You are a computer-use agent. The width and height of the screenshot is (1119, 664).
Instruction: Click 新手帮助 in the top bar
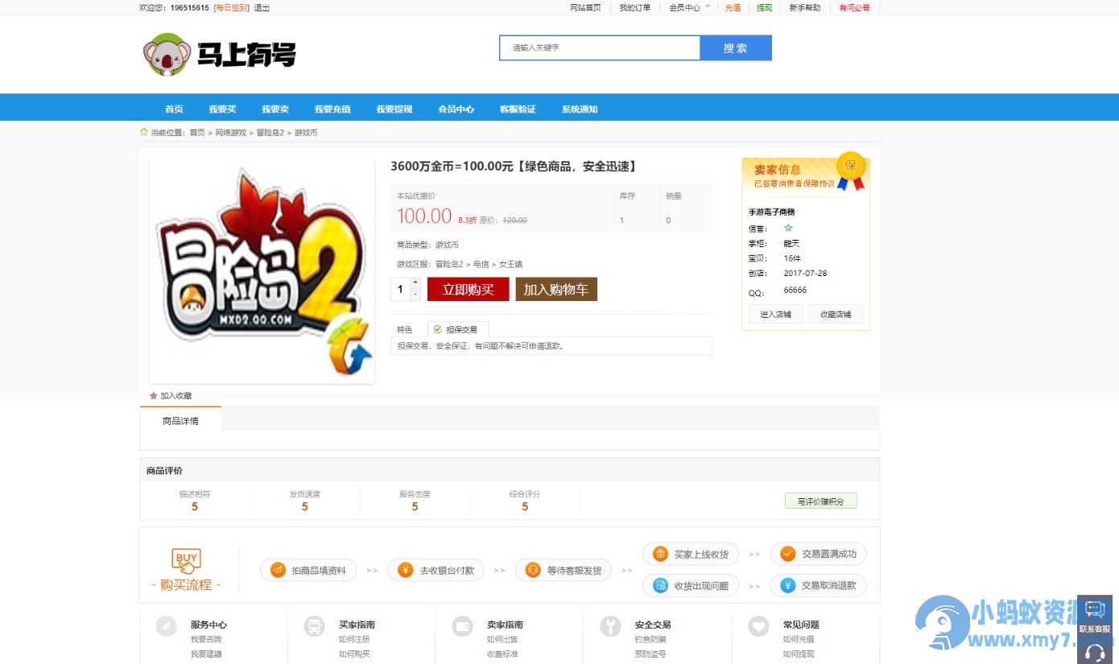804,7
